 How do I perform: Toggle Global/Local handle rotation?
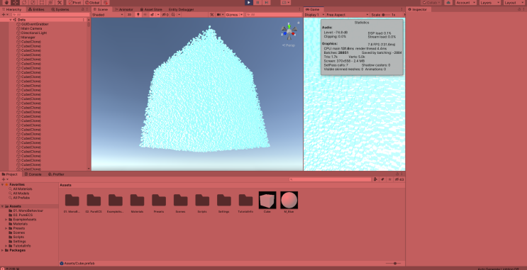coord(92,2)
